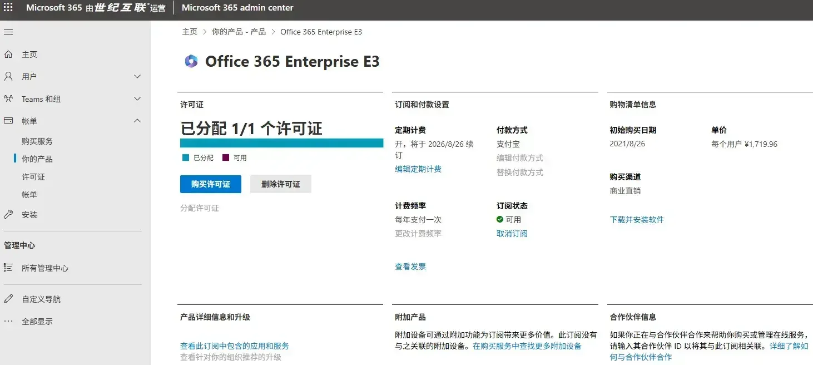Click 编辑付款方式 link

(520, 158)
